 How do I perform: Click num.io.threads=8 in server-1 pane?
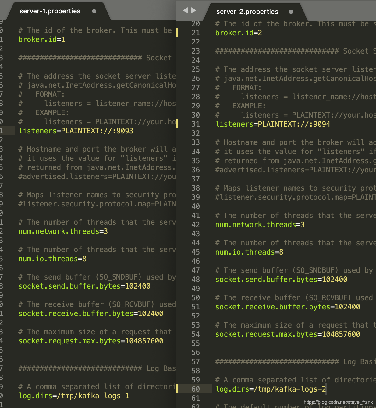click(52, 259)
